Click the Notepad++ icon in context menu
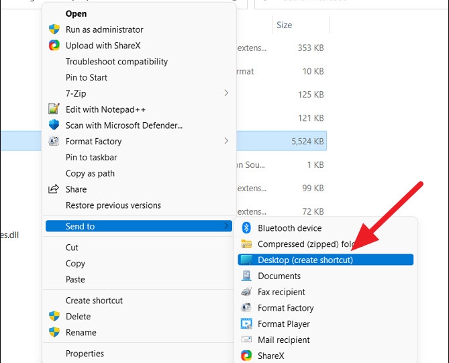 pos(54,109)
